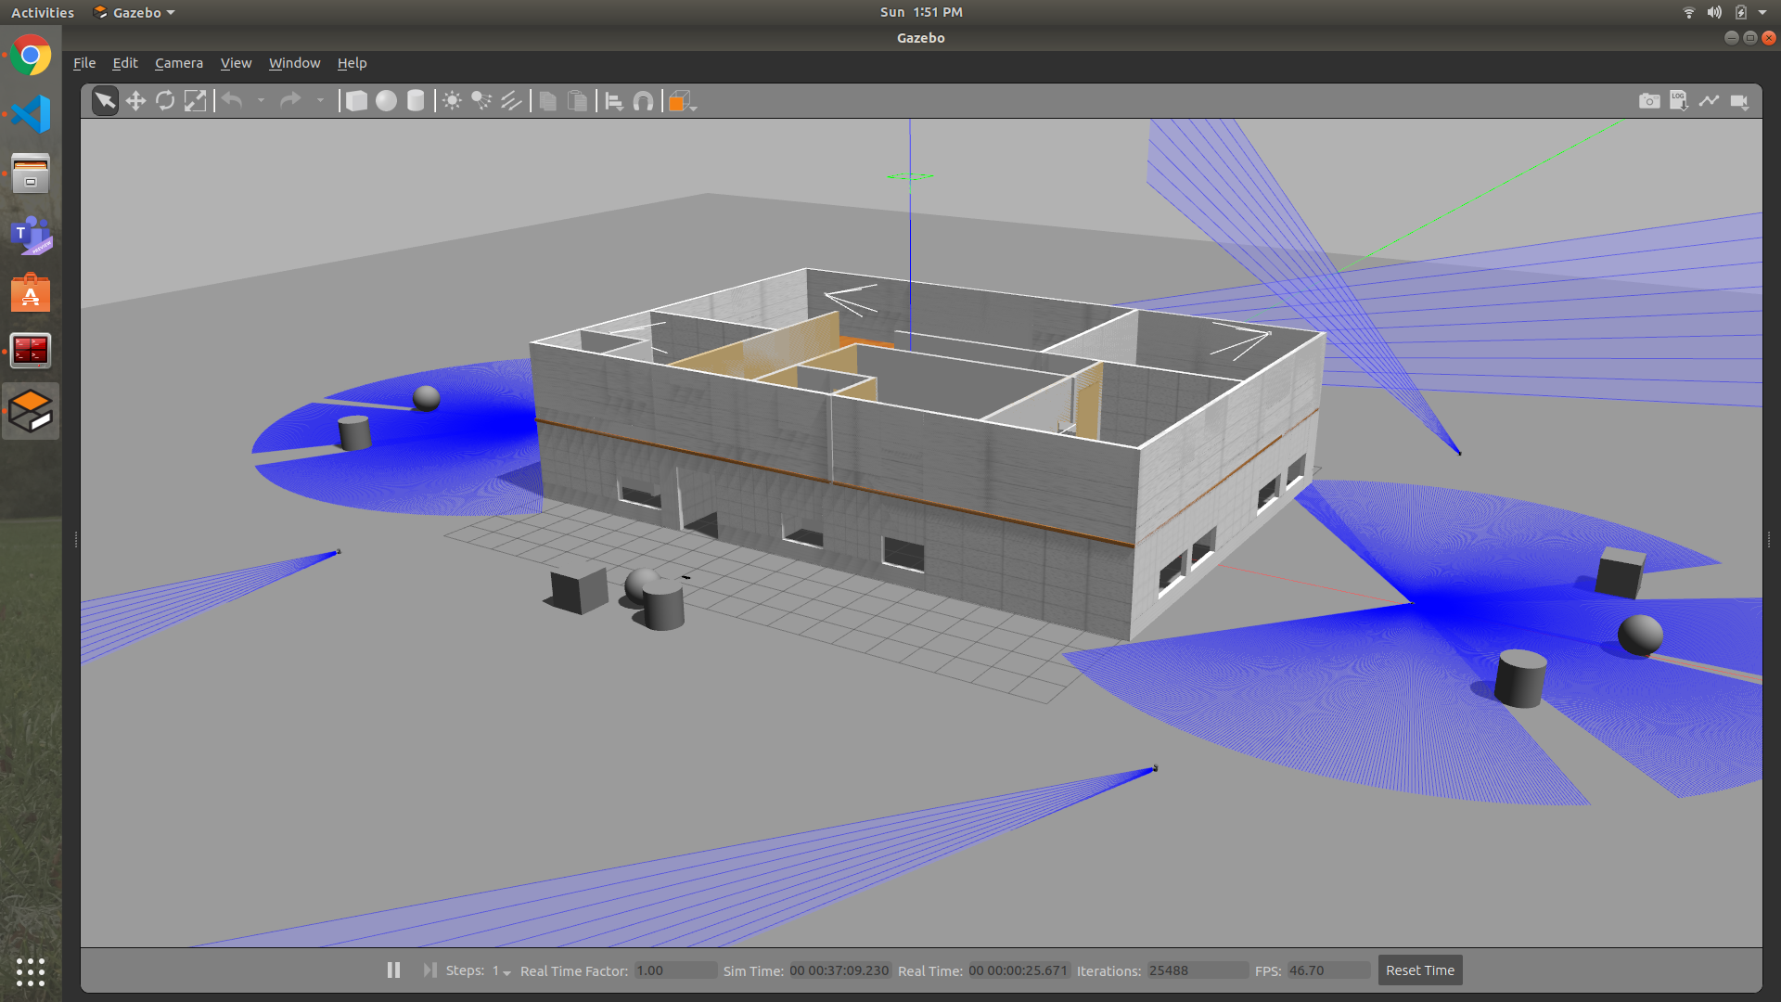The image size is (1781, 1002).
Task: Open Visual Studio Code from dock
Action: tap(31, 114)
